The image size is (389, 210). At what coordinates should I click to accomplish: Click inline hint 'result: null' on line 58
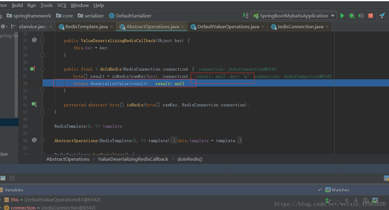click(170, 84)
